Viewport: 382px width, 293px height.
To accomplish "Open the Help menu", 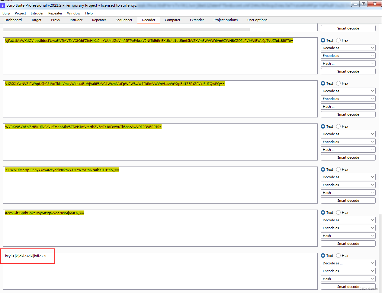I will pos(89,13).
